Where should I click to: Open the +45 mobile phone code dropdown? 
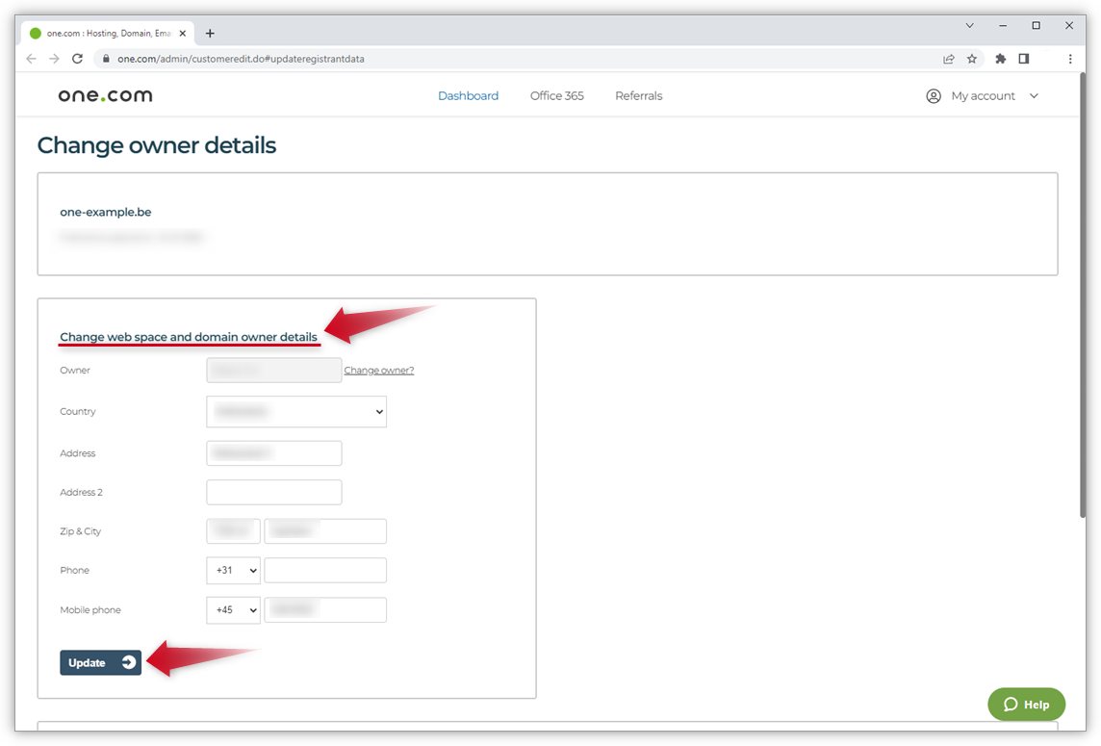pyautogui.click(x=233, y=609)
